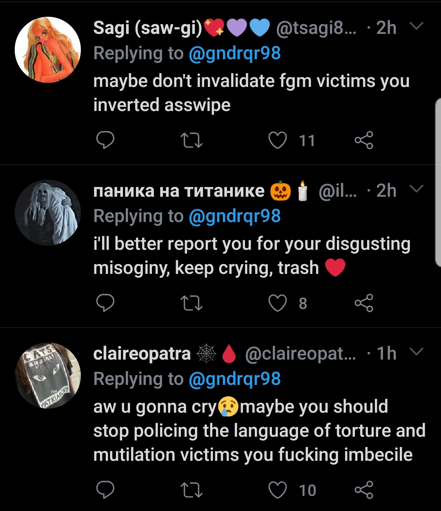The width and height of the screenshot is (441, 511).
Task: Open options chevron on Sagi's tweet
Action: tap(416, 27)
